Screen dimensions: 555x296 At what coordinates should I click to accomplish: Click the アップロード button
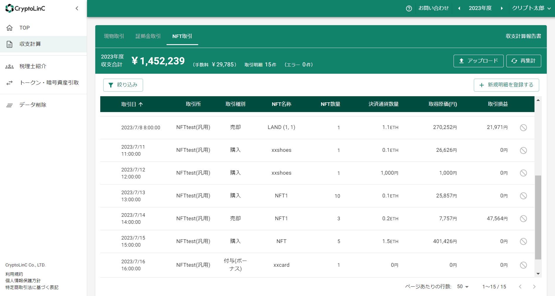[478, 61]
